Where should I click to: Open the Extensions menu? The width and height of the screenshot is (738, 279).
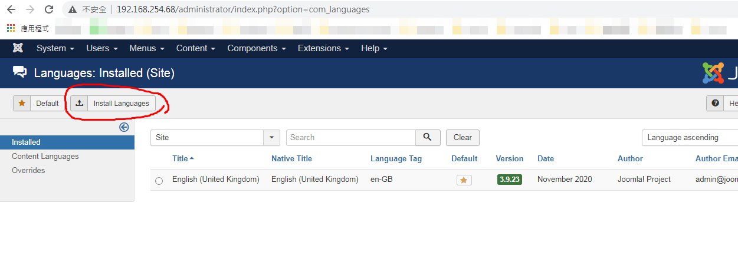(323, 48)
